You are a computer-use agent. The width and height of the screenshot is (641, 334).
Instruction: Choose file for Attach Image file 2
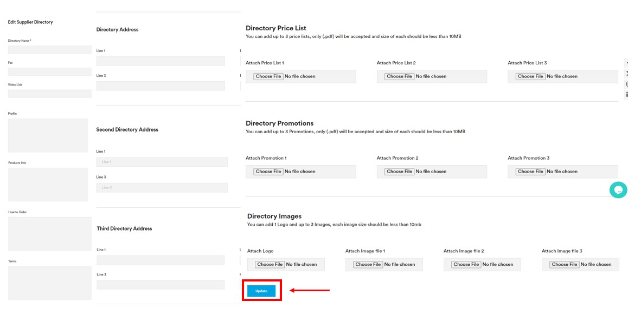point(466,265)
